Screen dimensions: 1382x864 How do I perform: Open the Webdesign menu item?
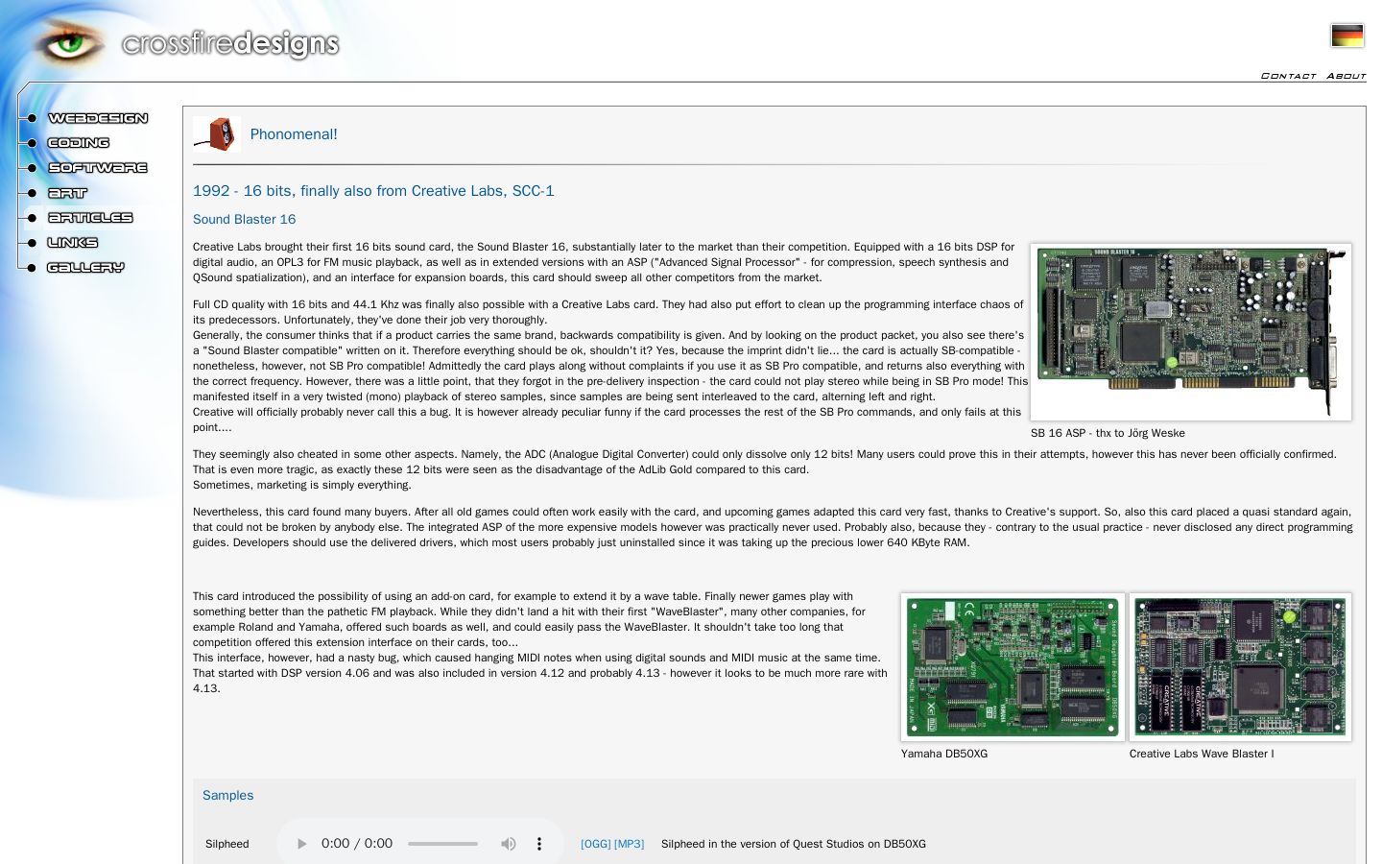click(98, 118)
